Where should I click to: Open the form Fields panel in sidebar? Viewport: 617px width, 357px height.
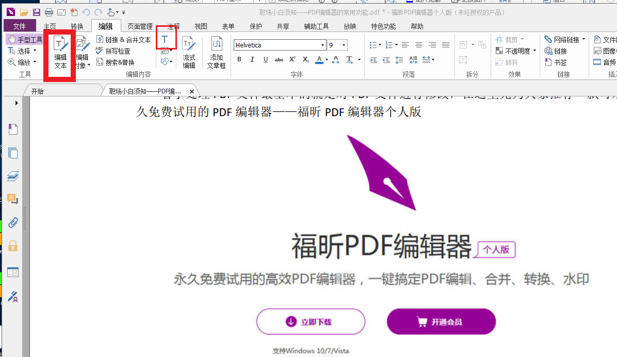pyautogui.click(x=13, y=272)
